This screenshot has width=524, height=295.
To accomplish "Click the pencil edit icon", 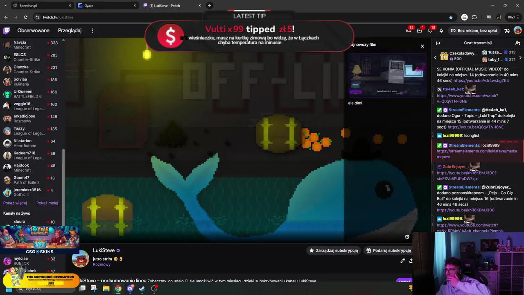I will pyautogui.click(x=403, y=261).
